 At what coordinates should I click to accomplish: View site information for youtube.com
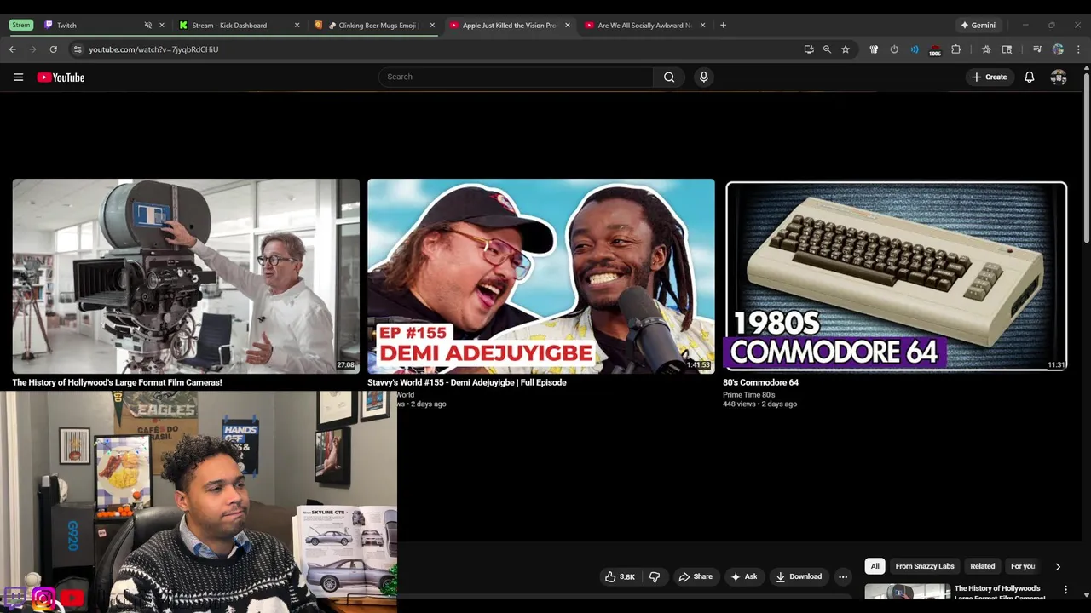pos(78,49)
